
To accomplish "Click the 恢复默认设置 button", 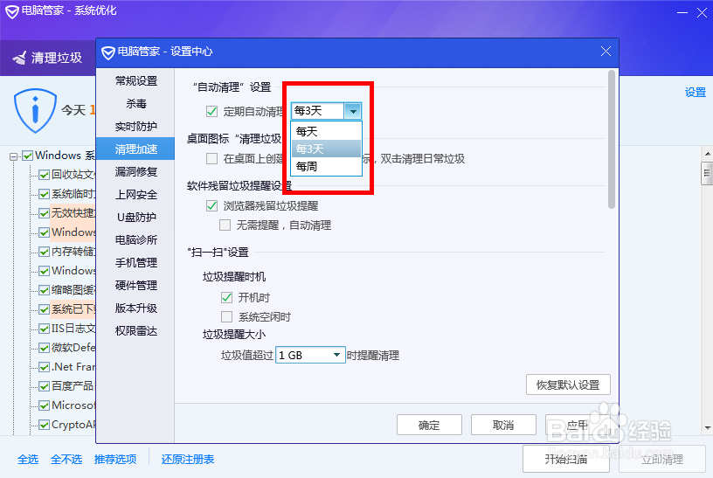I will (x=568, y=384).
